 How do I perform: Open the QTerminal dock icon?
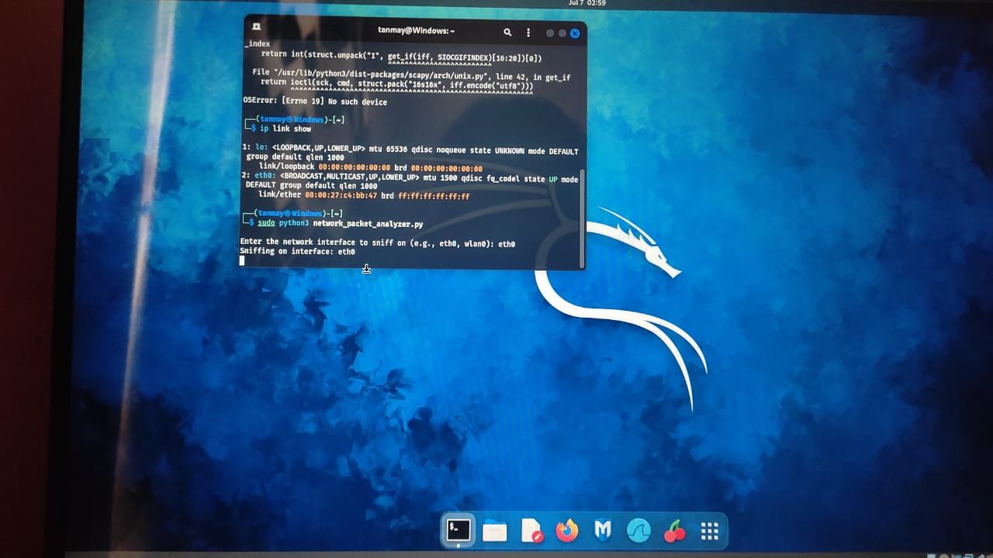click(x=458, y=530)
